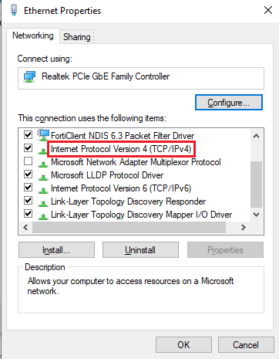Open the Configure button for the adapter
This screenshot has width=279, height=359.
[x=229, y=103]
